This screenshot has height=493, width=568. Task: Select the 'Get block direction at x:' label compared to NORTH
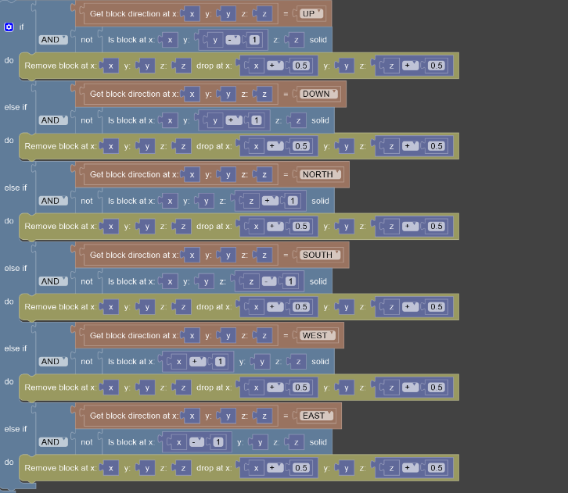point(134,174)
